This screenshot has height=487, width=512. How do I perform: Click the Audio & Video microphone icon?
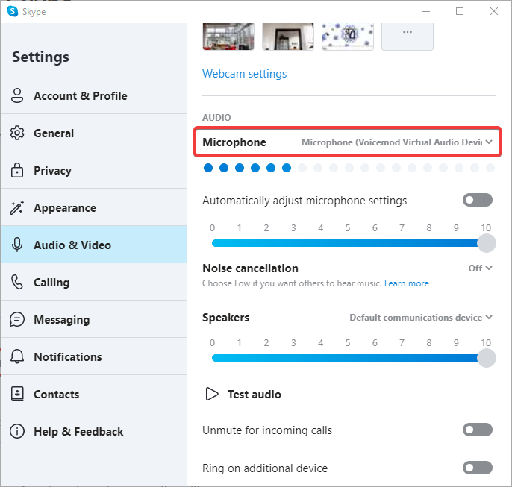[17, 245]
